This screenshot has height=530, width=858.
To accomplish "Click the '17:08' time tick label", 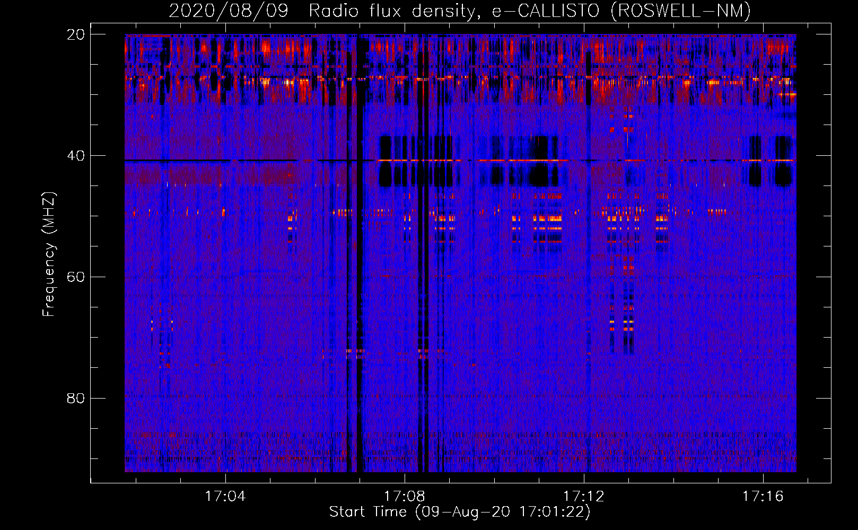I will click(x=405, y=497).
